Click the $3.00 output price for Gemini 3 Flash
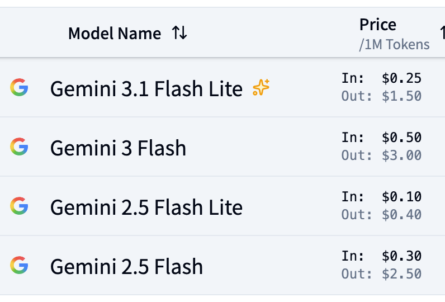 pos(401,155)
